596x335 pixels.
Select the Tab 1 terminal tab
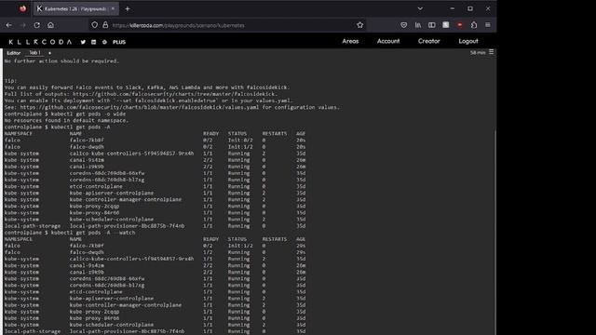[34, 53]
